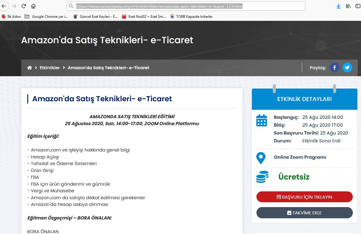
Task: Open Eset Nod32 + Eset Smart bookmark
Action: pos(144,17)
